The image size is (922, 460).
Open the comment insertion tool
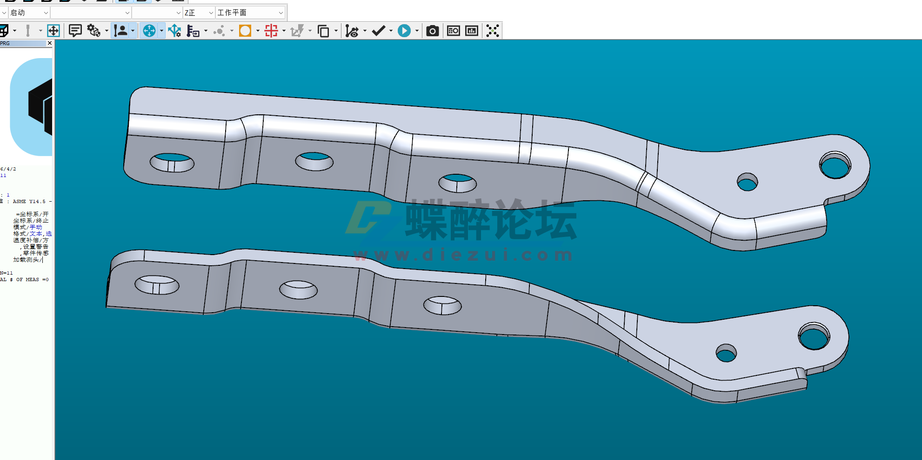(x=75, y=31)
